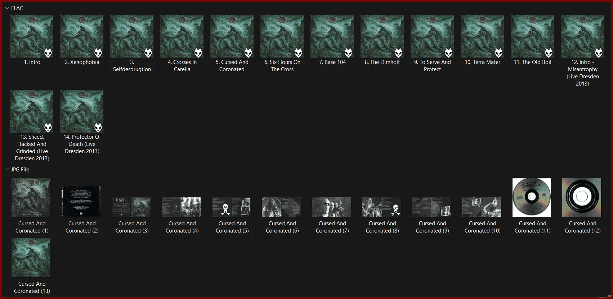Collapse the JPG File group chevron
Image resolution: width=613 pixels, height=299 pixels.
tap(7, 169)
